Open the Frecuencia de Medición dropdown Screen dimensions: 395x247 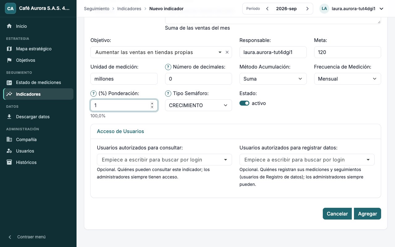point(347,79)
